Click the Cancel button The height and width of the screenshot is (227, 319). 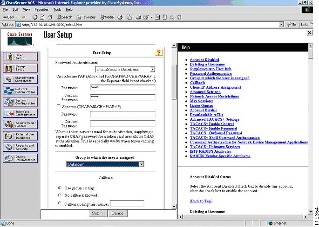118,213
